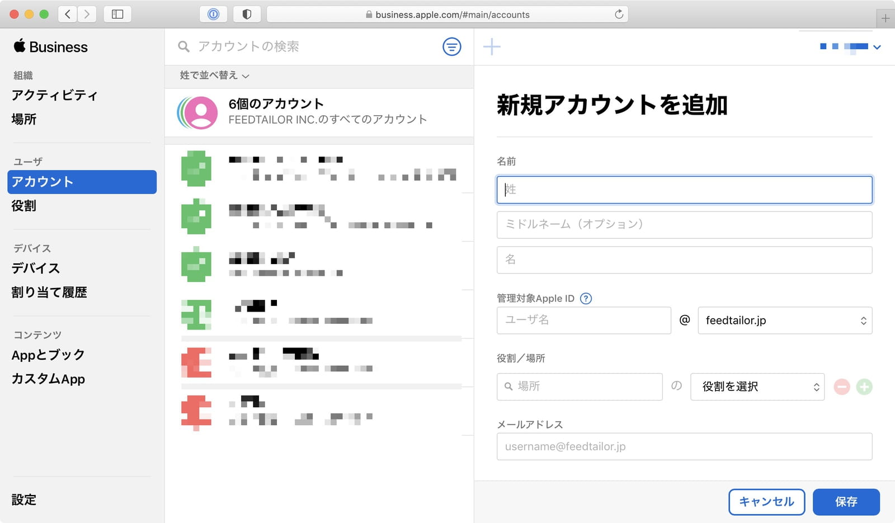Open Appとブック in sidebar
895x523 pixels.
point(48,355)
